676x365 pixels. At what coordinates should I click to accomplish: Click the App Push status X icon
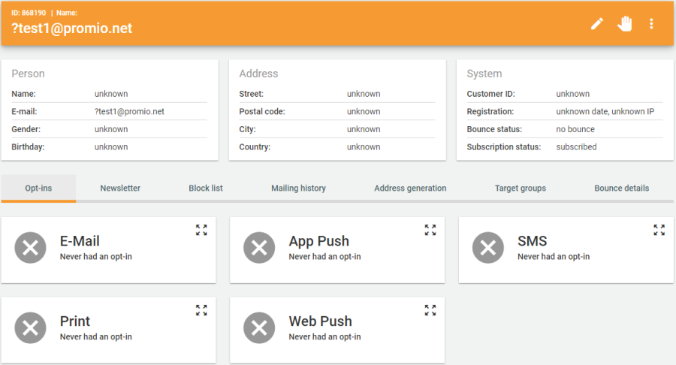tap(259, 248)
